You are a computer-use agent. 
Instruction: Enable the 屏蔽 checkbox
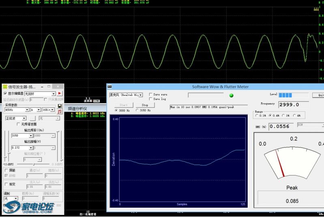(x=6, y=170)
